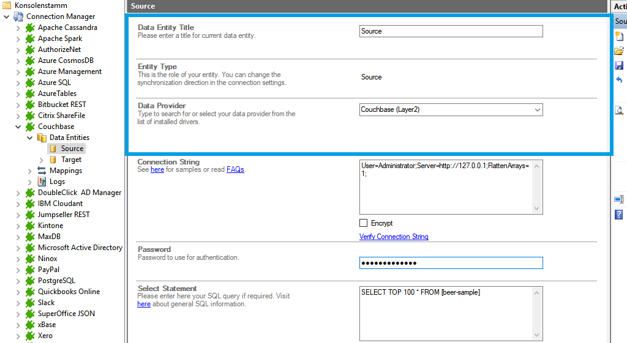
Task: Collapse the Couchbase tree node
Action: tap(18, 127)
